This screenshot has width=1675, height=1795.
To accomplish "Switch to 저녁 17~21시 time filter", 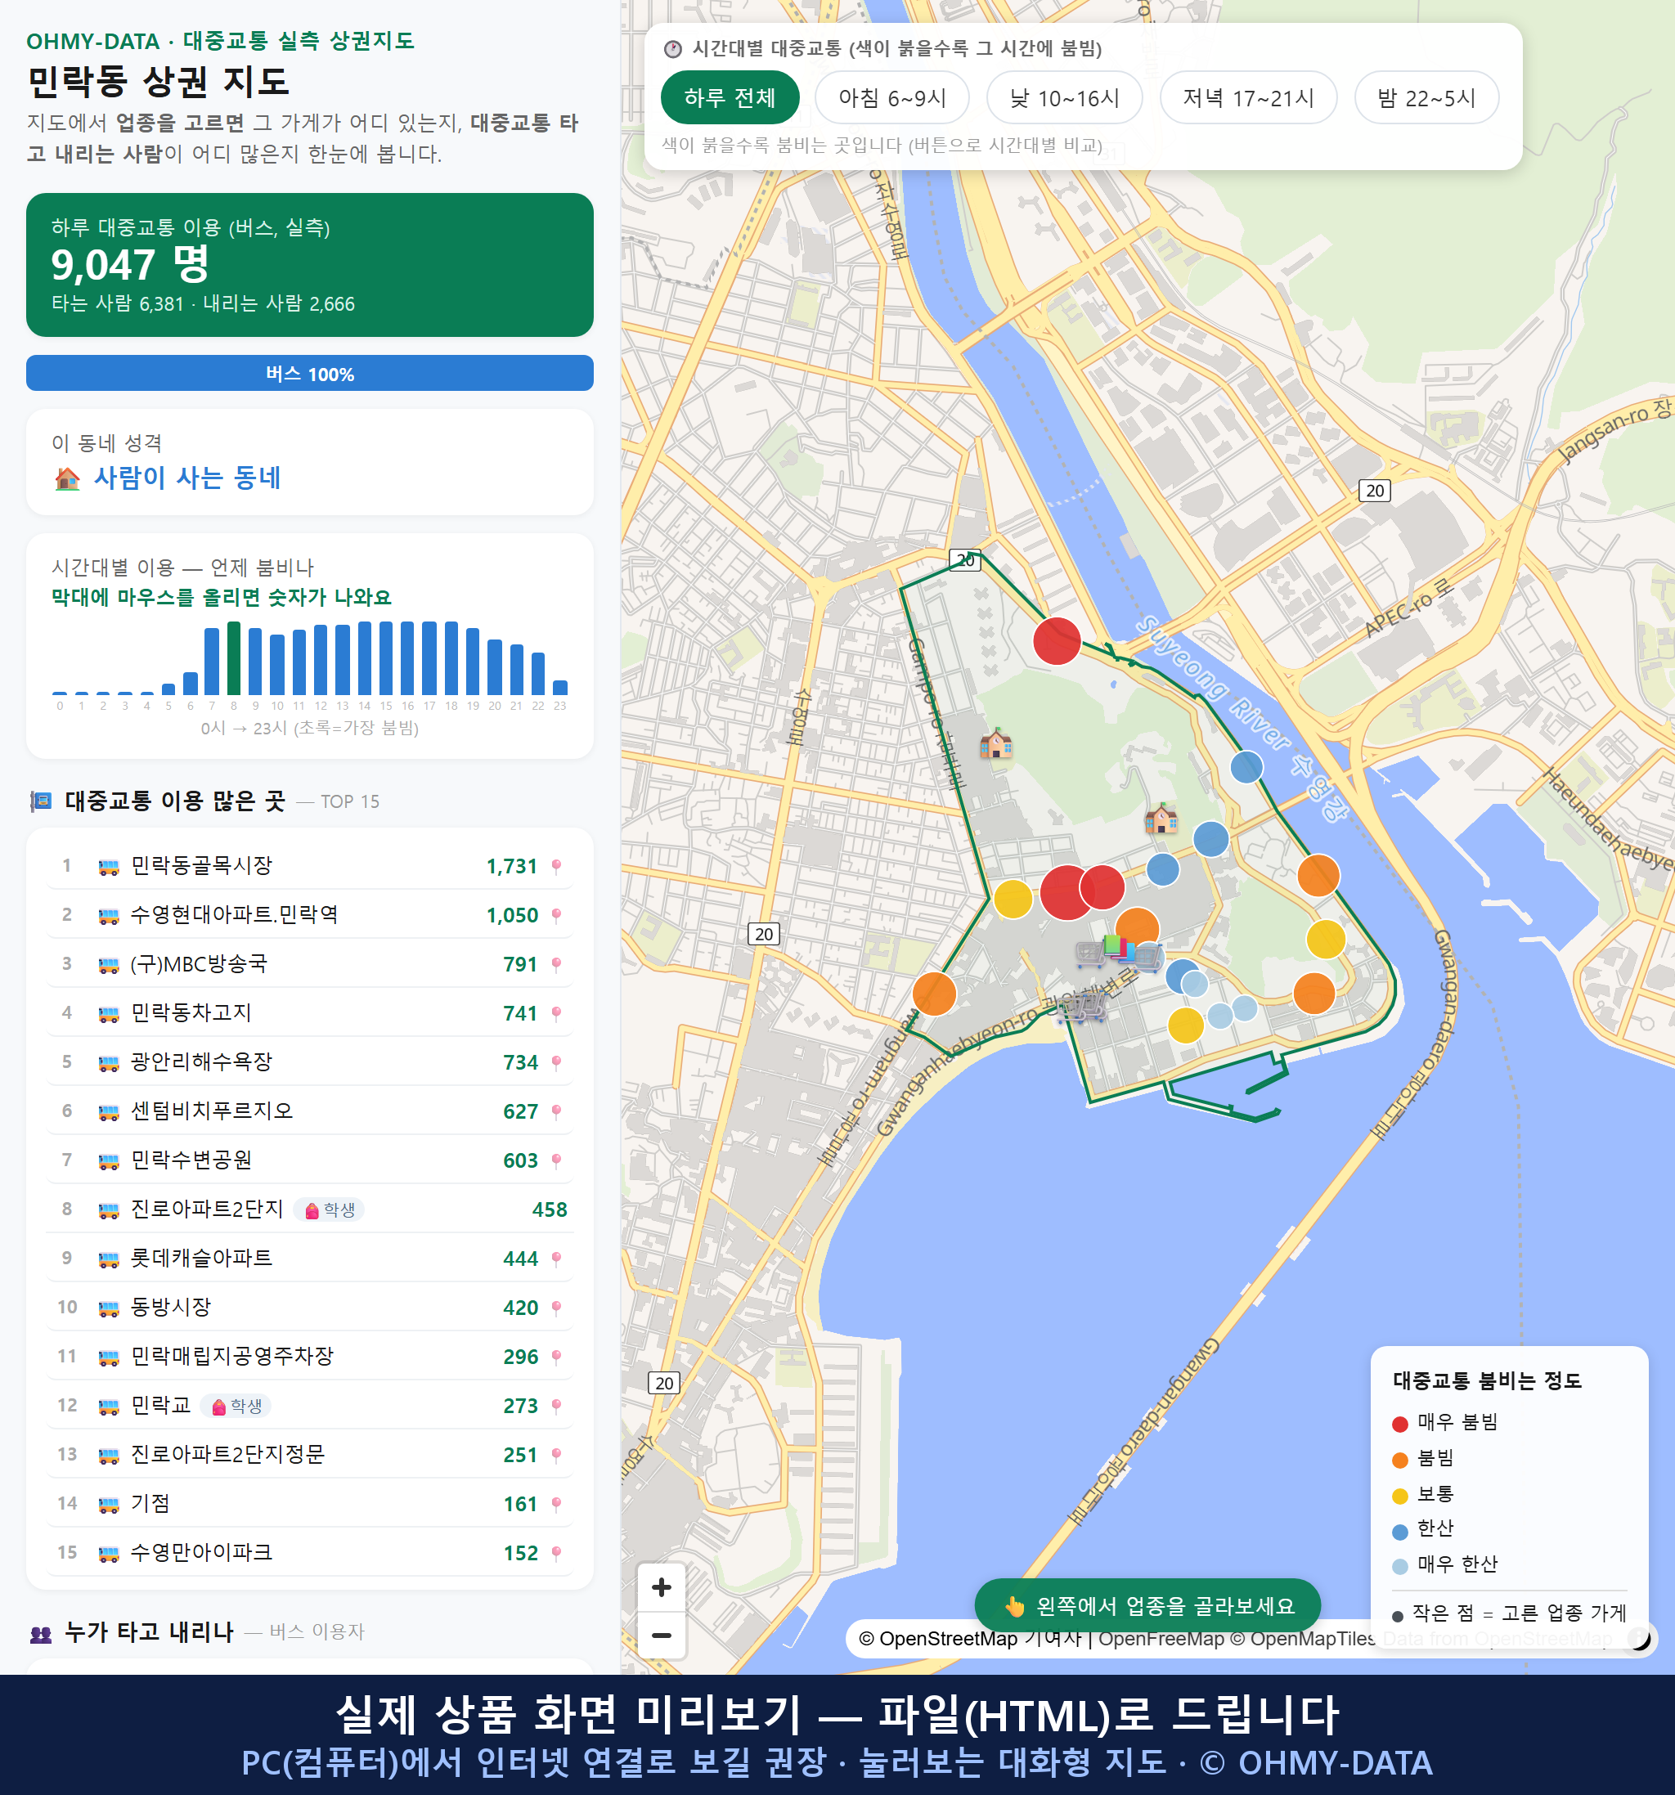I will point(1247,97).
